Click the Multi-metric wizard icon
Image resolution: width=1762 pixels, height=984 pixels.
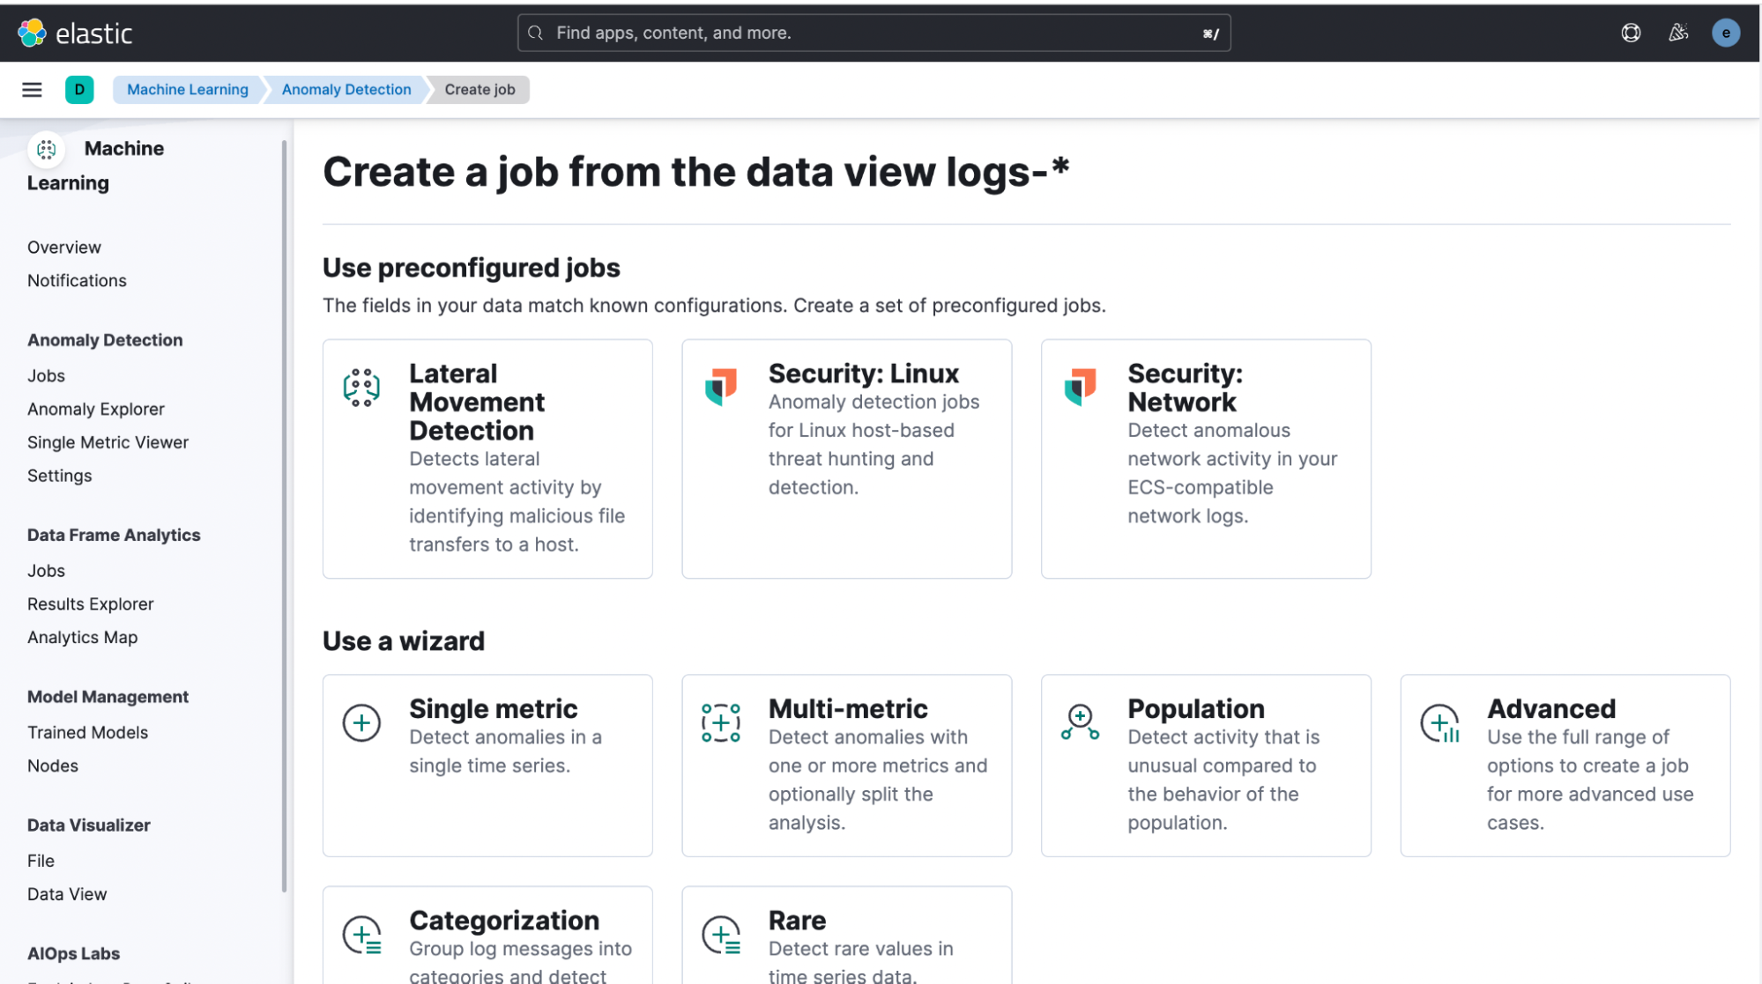click(721, 723)
